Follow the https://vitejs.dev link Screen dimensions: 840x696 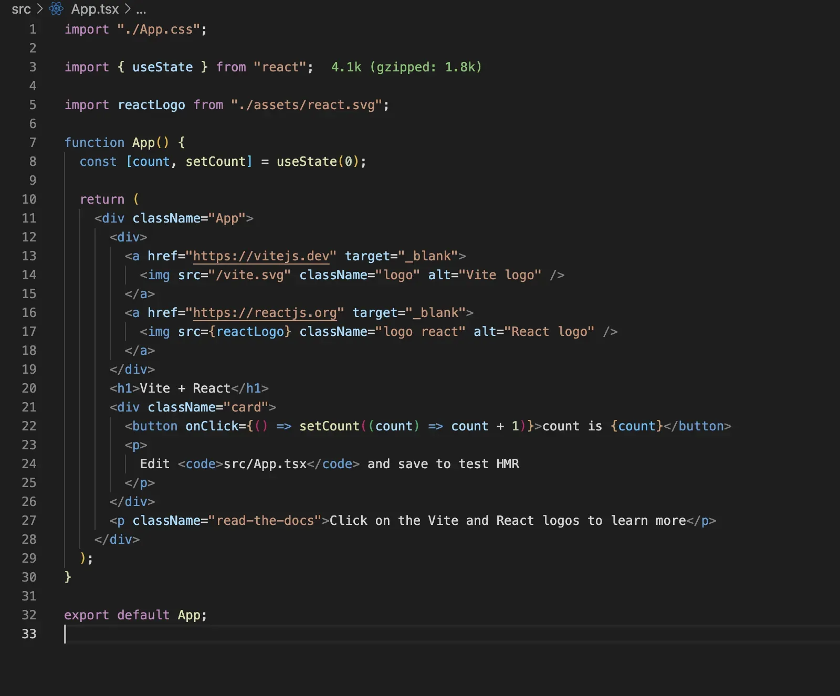tap(261, 256)
